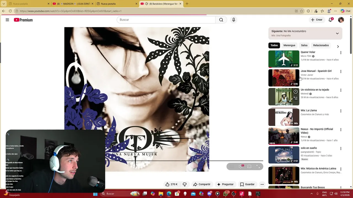Open options menu for Querer Volar
Screen dimensions: 353x198
pyautogui.click(x=341, y=53)
